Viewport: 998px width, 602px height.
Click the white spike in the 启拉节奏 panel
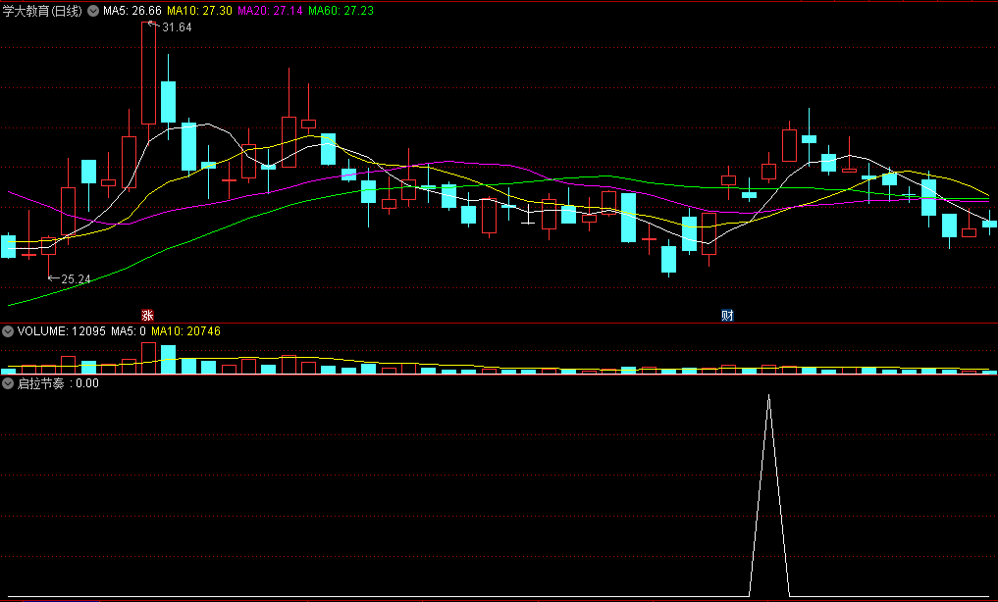(769, 496)
